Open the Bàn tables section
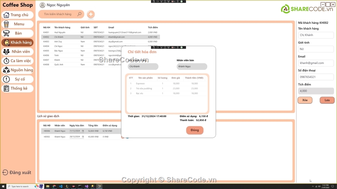Image resolution: width=337 pixels, height=189 pixels. 17,33
